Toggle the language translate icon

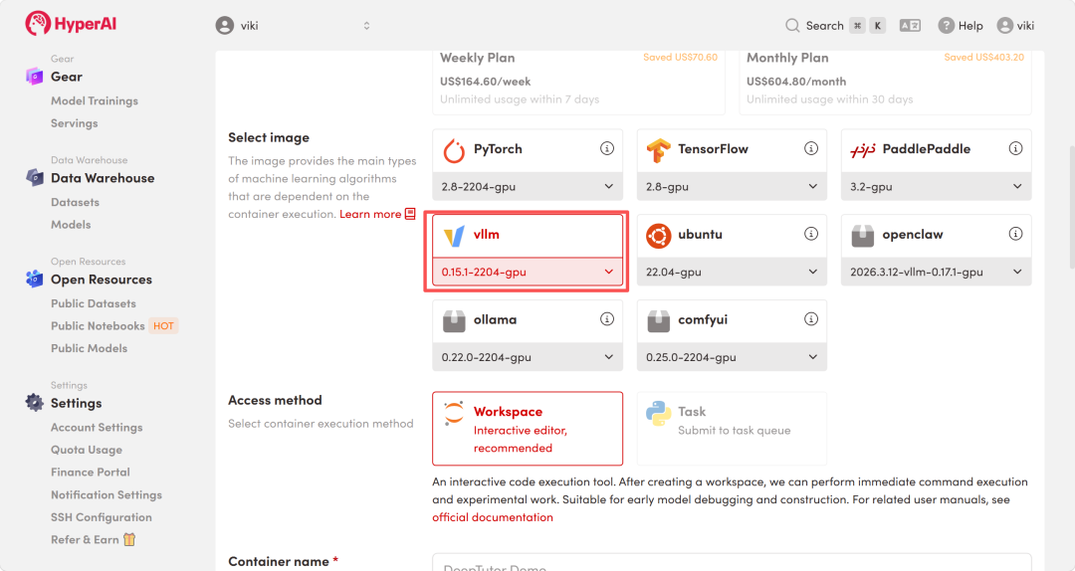pos(910,25)
